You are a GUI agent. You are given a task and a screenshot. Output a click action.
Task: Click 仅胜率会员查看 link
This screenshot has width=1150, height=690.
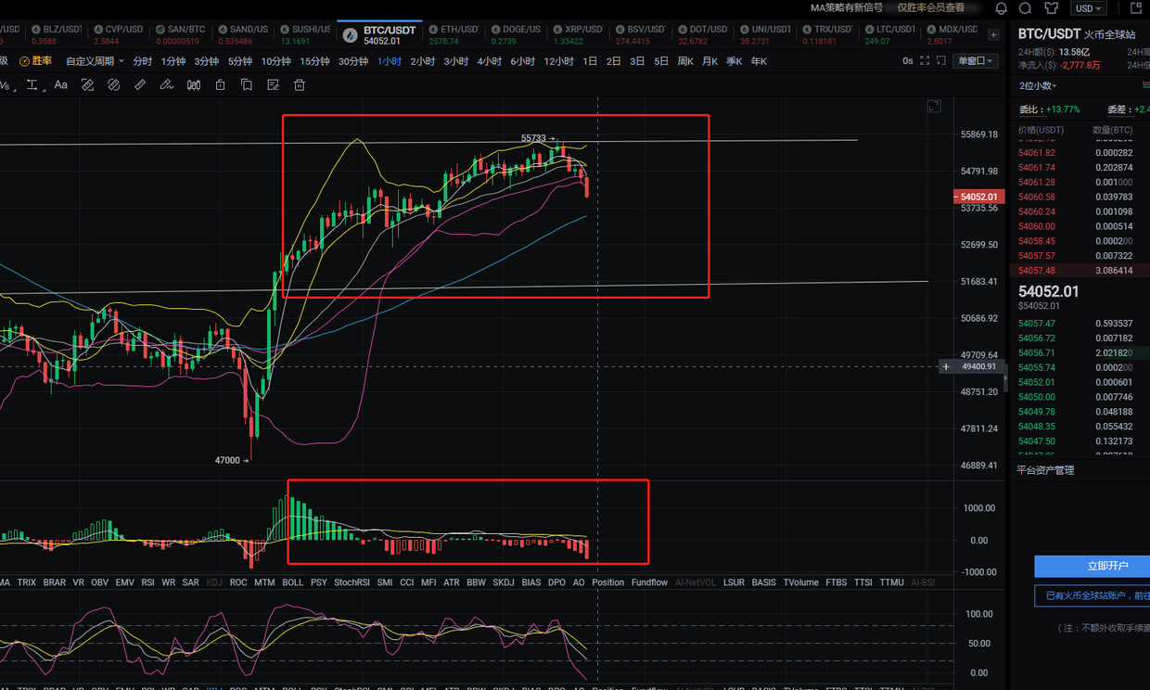(x=930, y=7)
